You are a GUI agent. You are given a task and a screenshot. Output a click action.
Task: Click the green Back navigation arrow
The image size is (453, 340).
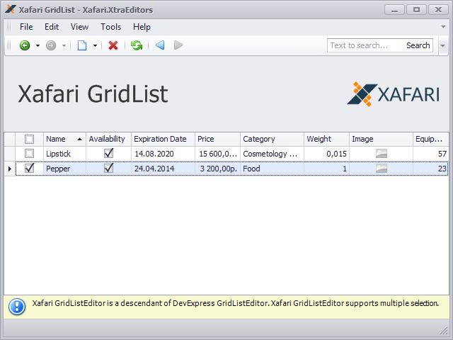(x=25, y=45)
